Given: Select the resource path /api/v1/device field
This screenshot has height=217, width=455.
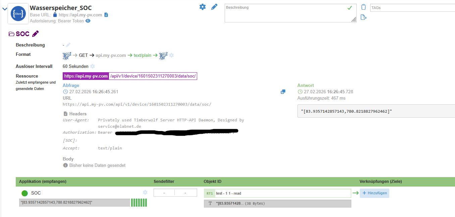Looking at the screenshot, I should (x=153, y=76).
